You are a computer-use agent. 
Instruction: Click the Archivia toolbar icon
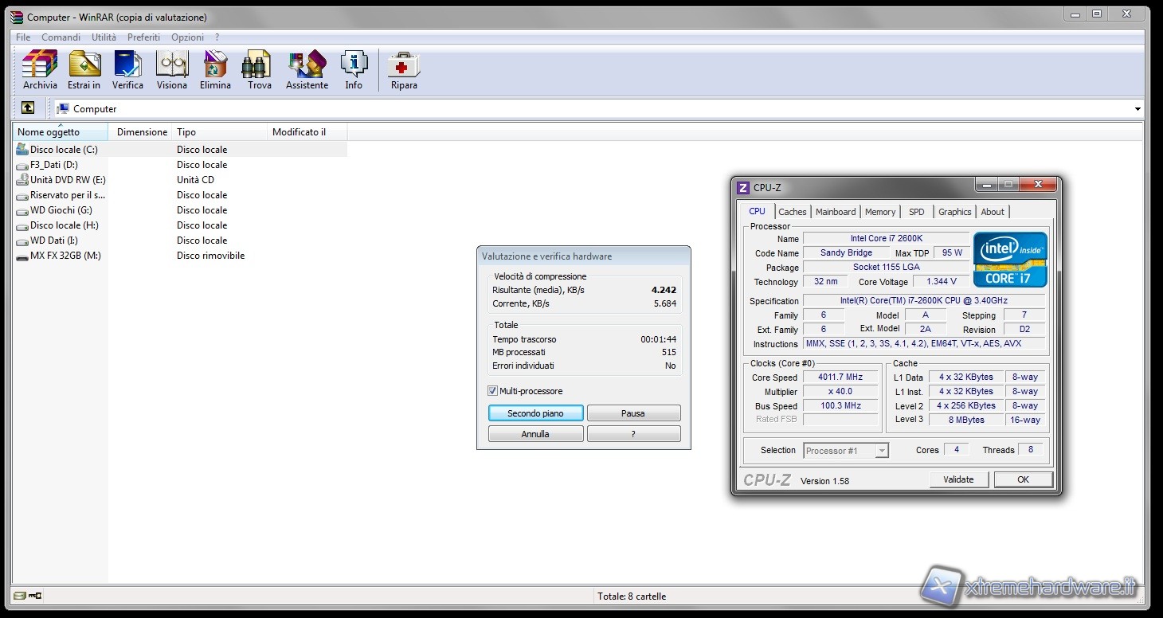tap(40, 65)
